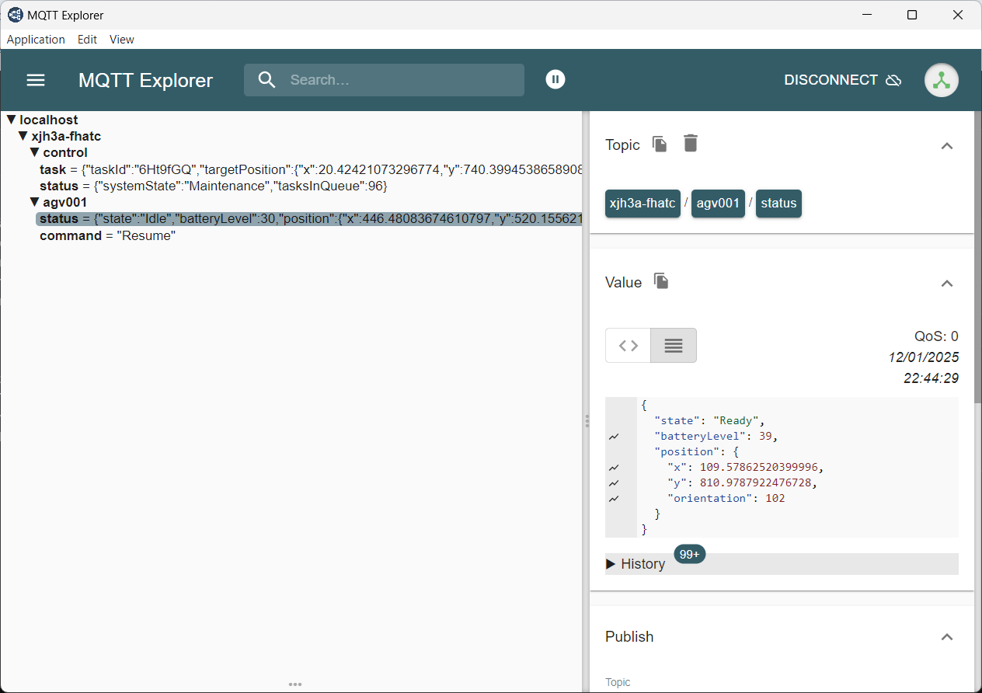Screen dimensions: 982x693
Task: Open the hamburger navigation menu
Action: pos(36,80)
